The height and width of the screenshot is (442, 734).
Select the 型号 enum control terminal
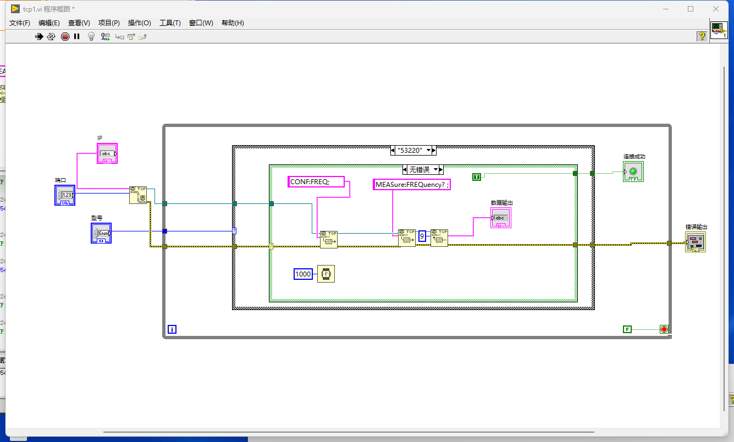(101, 233)
